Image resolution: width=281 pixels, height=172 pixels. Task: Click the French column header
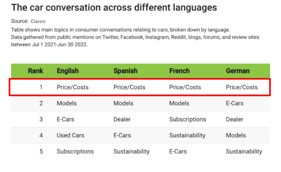click(180, 71)
